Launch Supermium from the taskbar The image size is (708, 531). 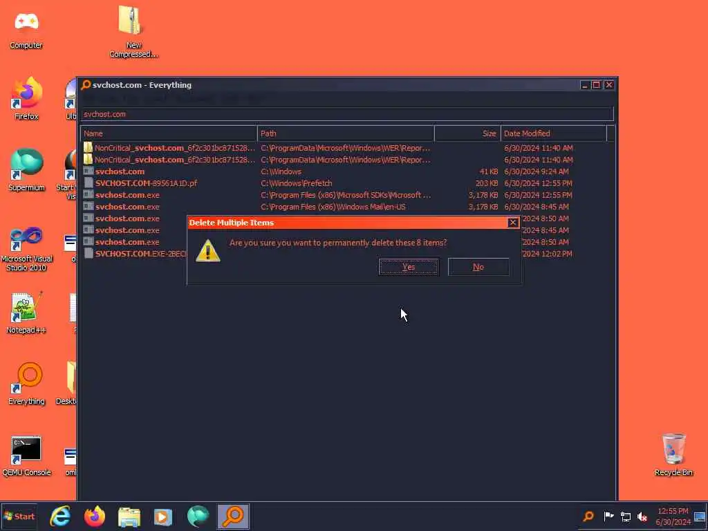(x=198, y=516)
